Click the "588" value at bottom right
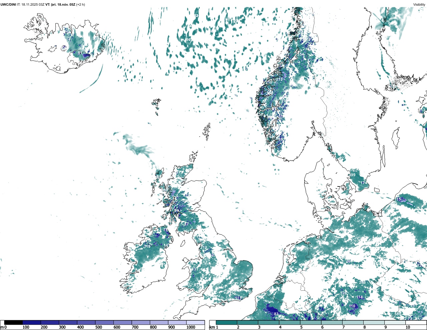This screenshot has width=427, height=330. 398,314
